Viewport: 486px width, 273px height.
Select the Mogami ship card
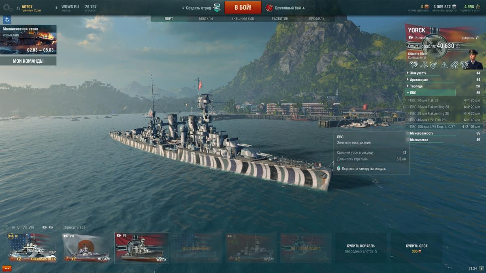tap(86, 248)
